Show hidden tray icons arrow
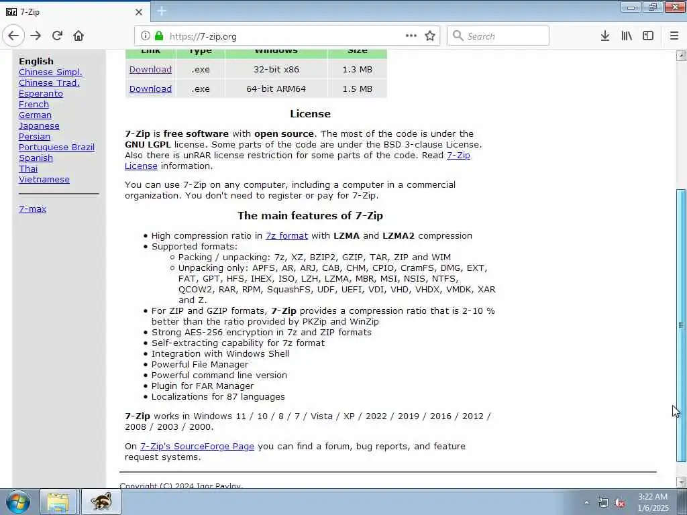The height and width of the screenshot is (515, 687). [x=586, y=502]
